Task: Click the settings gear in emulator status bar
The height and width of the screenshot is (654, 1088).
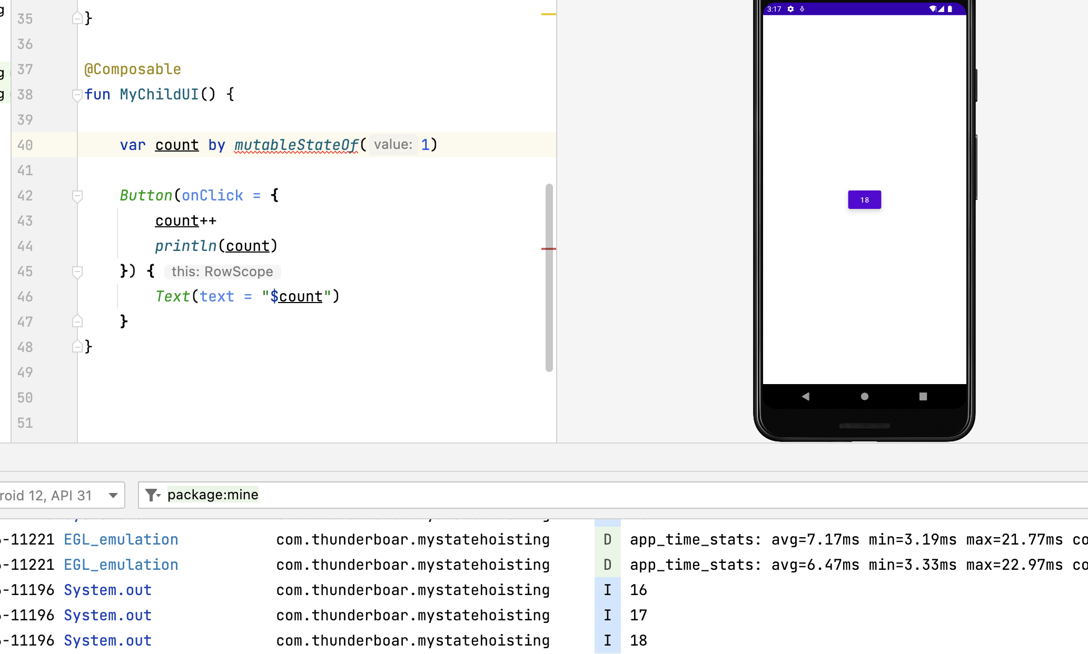Action: 790,9
